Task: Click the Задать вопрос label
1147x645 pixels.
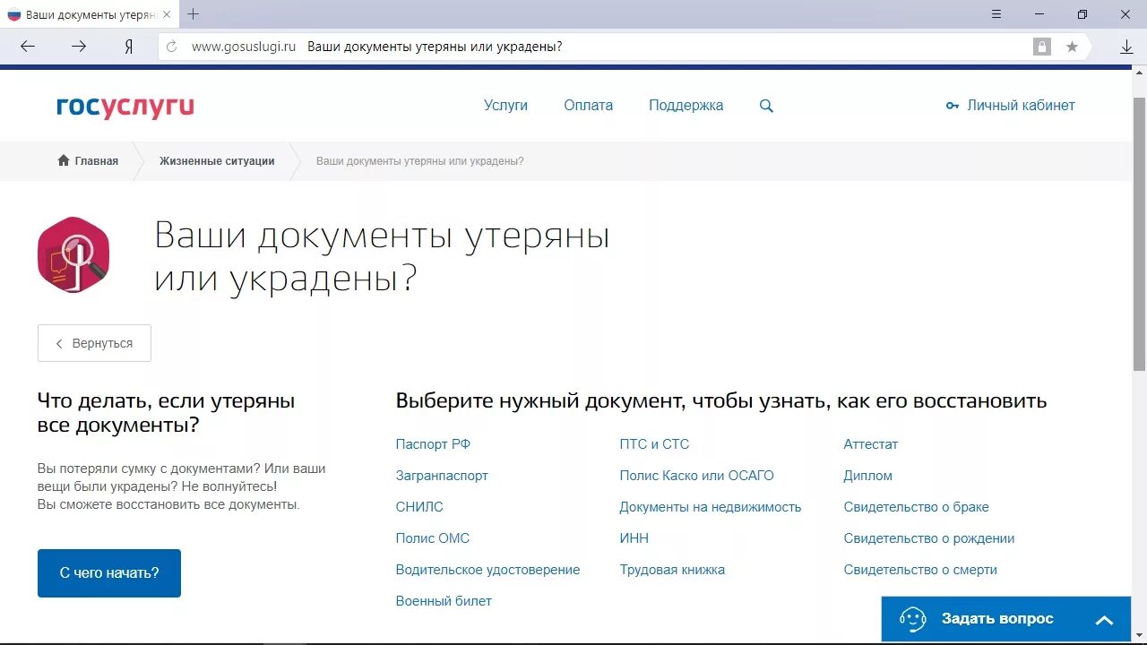Action: point(997,619)
